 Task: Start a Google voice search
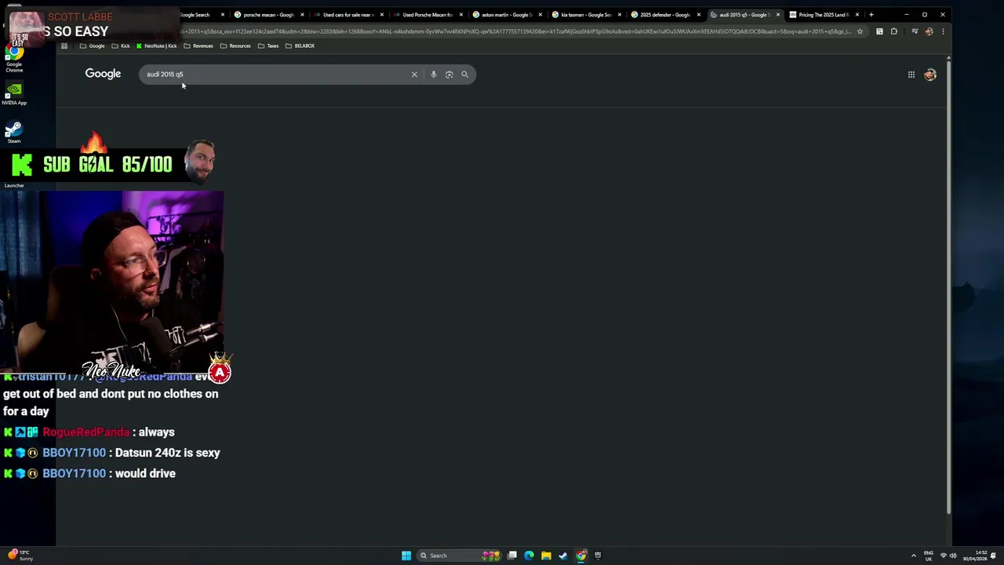433,75
